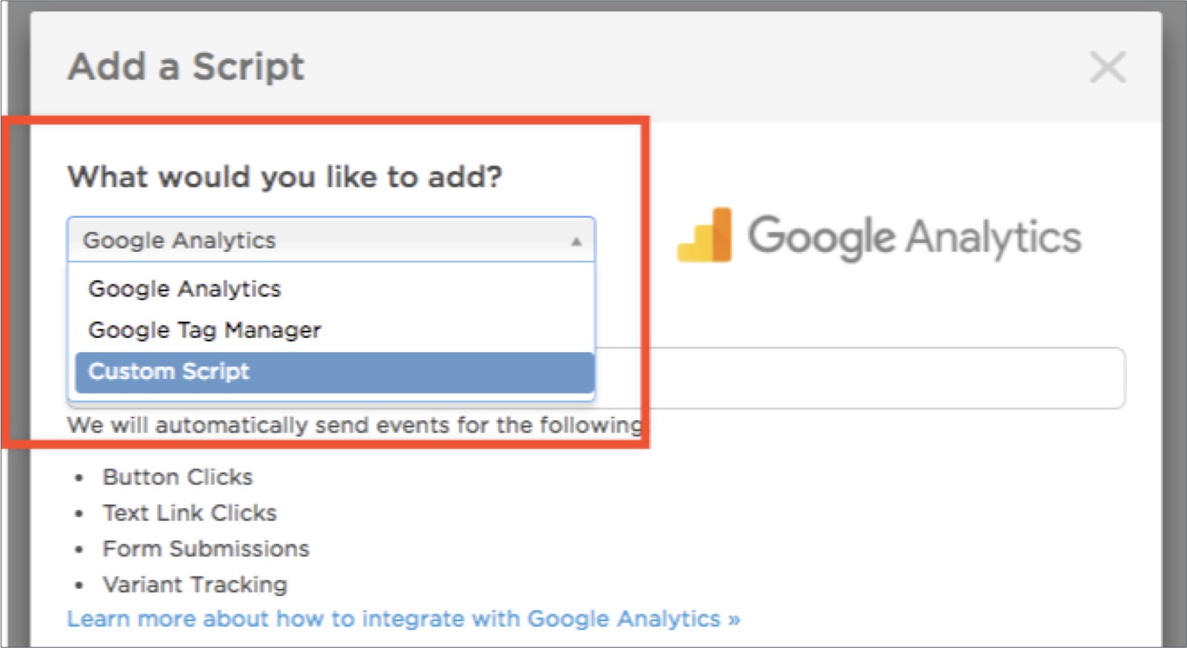The width and height of the screenshot is (1187, 648).
Task: Click the Variant Tracking bullet item
Action: click(x=195, y=585)
